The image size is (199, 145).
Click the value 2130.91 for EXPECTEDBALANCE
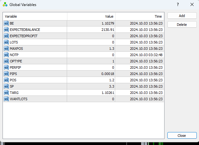coord(108,30)
